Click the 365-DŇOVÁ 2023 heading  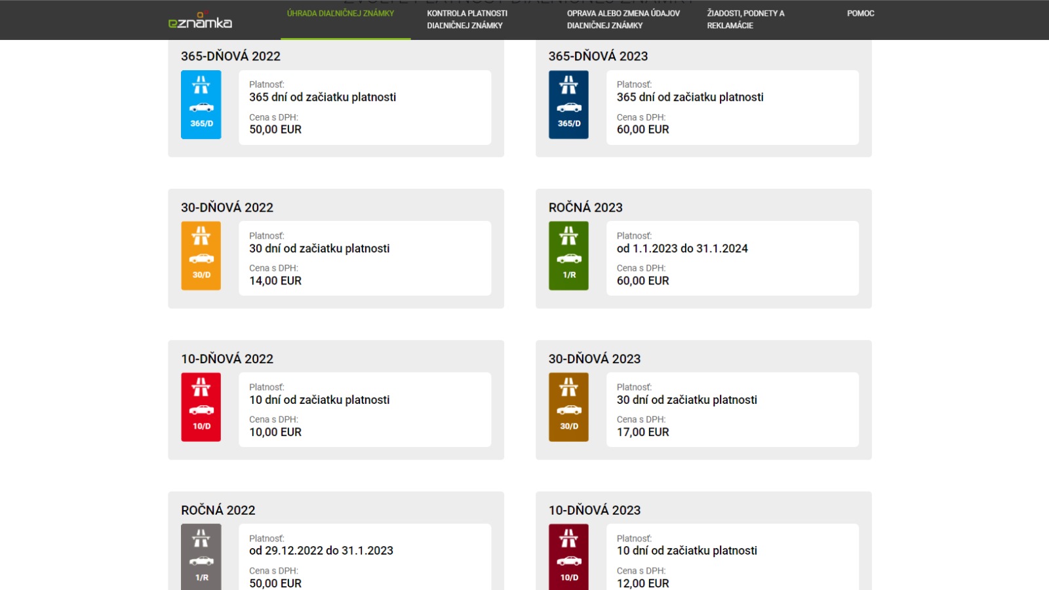coord(598,56)
